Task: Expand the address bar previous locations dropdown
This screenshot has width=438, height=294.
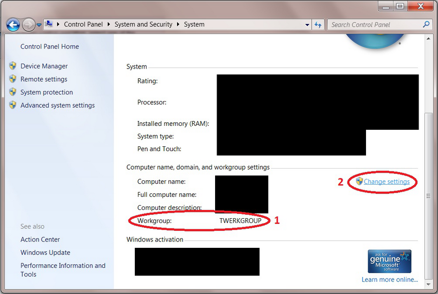Action: tap(307, 25)
